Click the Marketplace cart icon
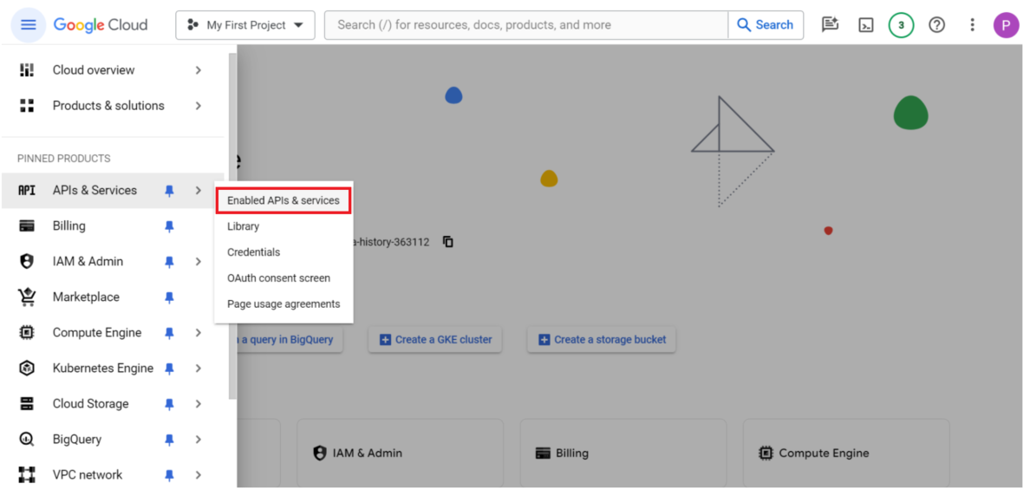This screenshot has height=497, width=1030. coord(26,298)
